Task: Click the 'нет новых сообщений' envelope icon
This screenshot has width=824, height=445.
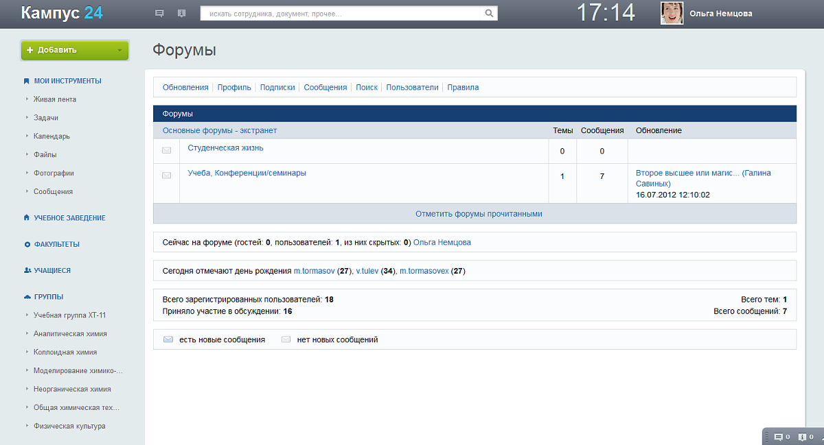Action: (x=286, y=339)
